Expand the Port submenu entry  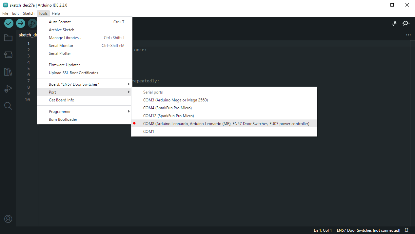click(x=85, y=92)
